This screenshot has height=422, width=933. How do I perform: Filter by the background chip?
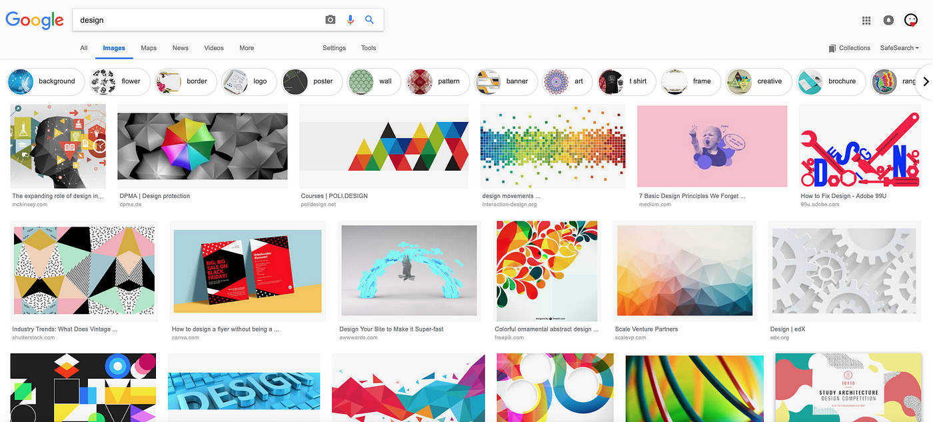46,81
